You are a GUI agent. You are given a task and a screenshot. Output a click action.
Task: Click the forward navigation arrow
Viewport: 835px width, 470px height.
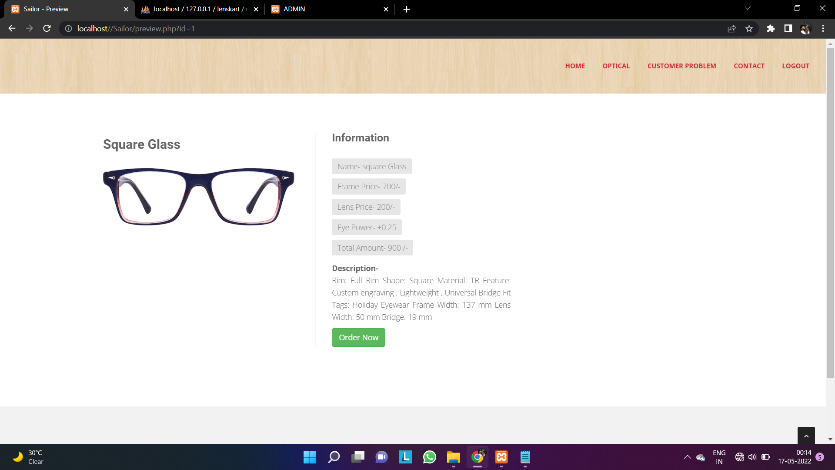click(x=29, y=29)
